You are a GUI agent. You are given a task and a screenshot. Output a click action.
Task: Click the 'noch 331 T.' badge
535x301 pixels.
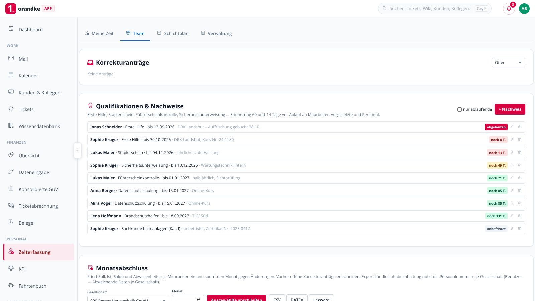point(496,216)
